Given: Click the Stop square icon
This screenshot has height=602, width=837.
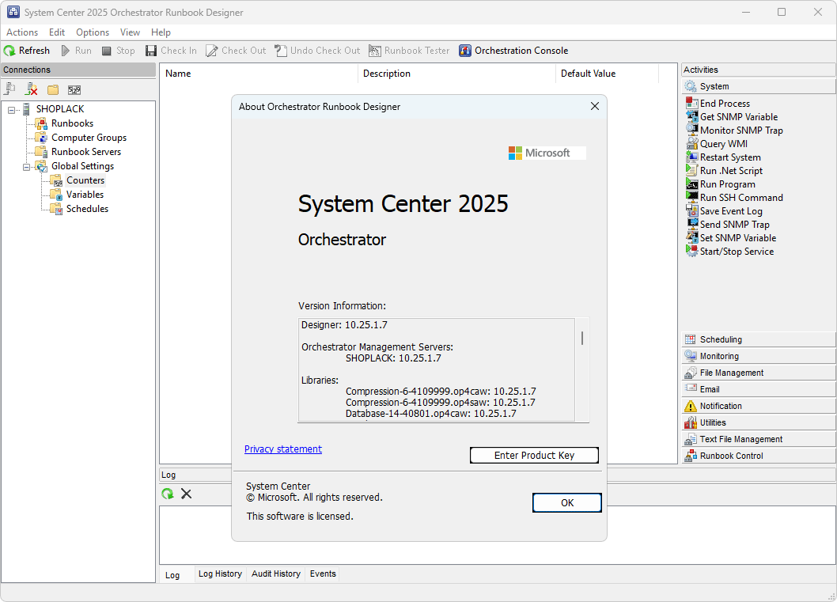Looking at the screenshot, I should (x=107, y=51).
